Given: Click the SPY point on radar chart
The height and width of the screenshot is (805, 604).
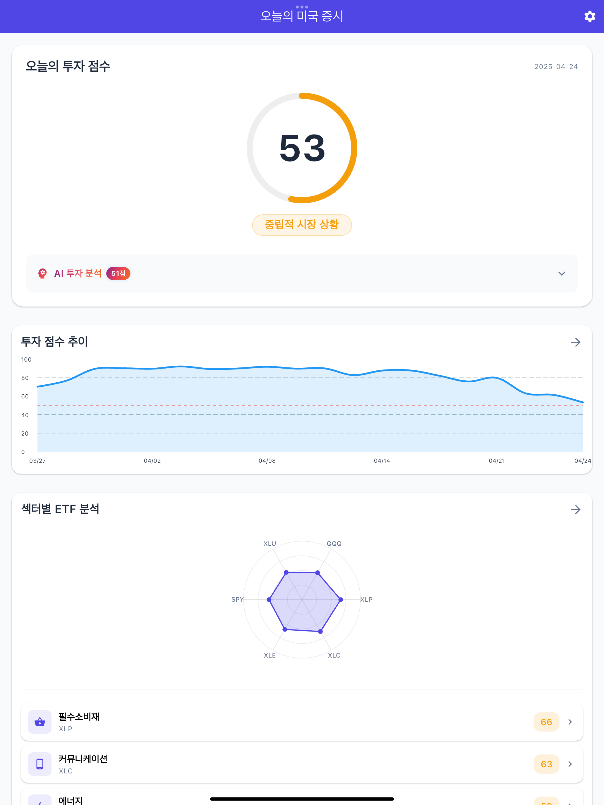Looking at the screenshot, I should pyautogui.click(x=269, y=599).
